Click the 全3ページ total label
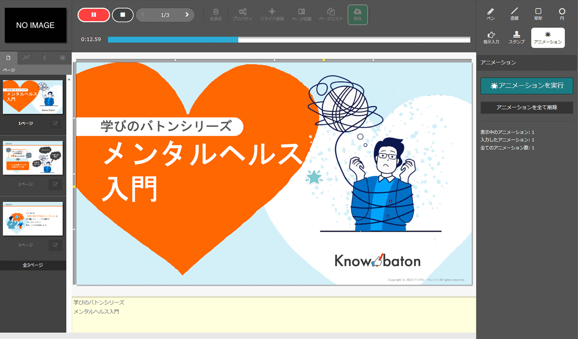 pos(33,265)
